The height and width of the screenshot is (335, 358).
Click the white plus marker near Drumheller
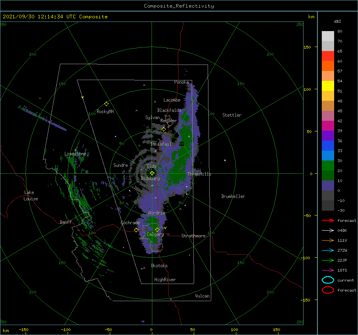(x=225, y=160)
